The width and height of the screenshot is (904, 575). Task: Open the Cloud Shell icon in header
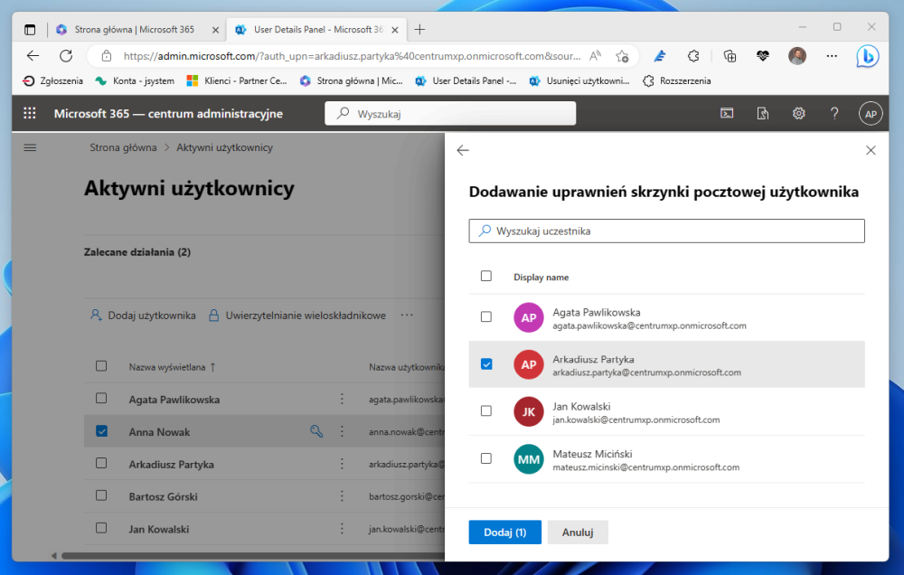pos(727,114)
